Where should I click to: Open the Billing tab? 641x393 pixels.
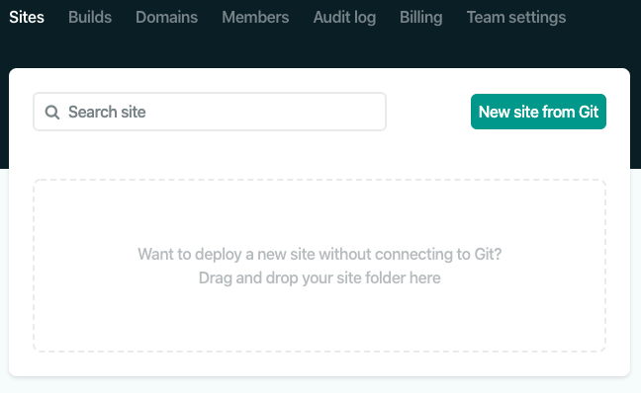421,17
